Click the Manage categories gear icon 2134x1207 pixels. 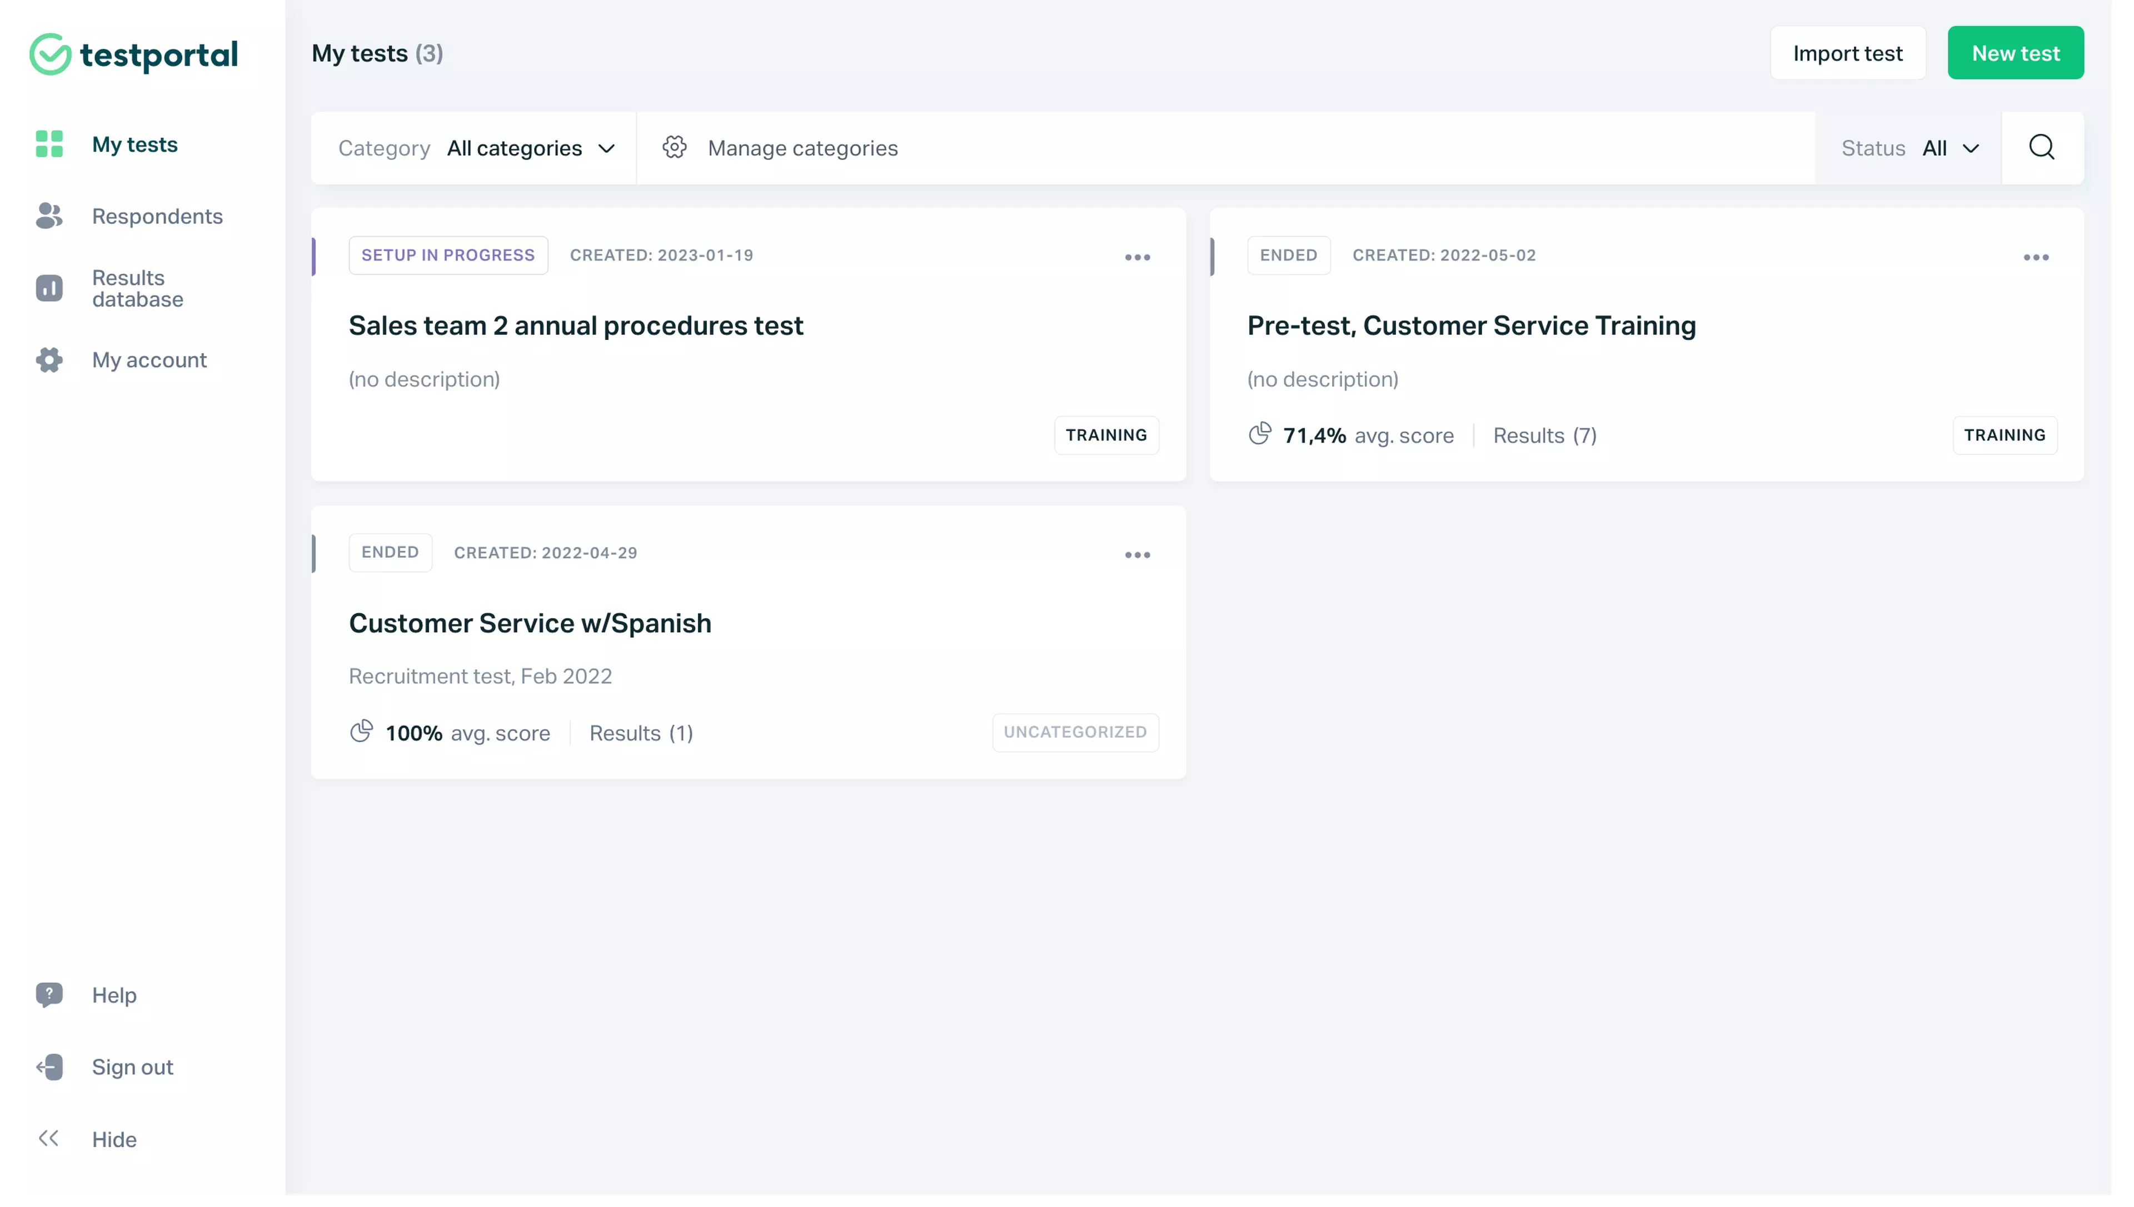click(x=675, y=148)
